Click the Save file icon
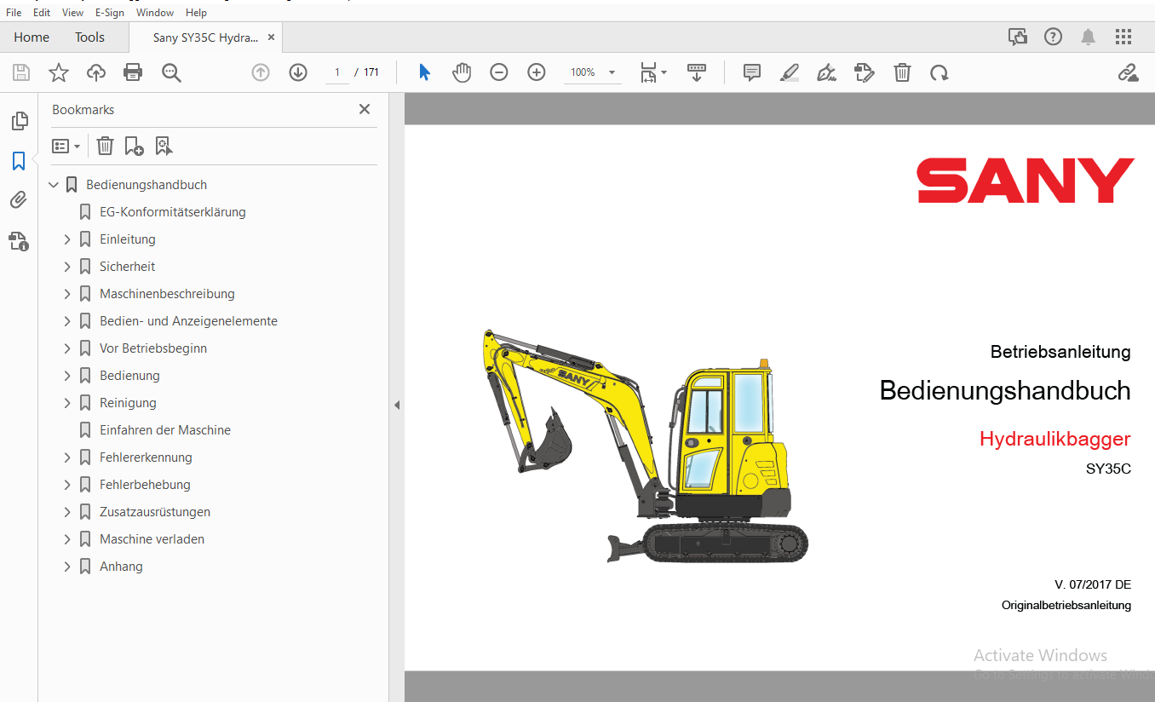The height and width of the screenshot is (702, 1155). click(x=20, y=73)
